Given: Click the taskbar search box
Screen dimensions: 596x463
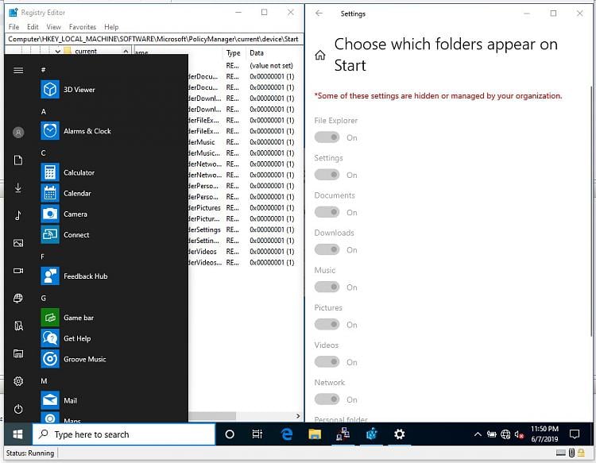Looking at the screenshot, I should pos(124,434).
